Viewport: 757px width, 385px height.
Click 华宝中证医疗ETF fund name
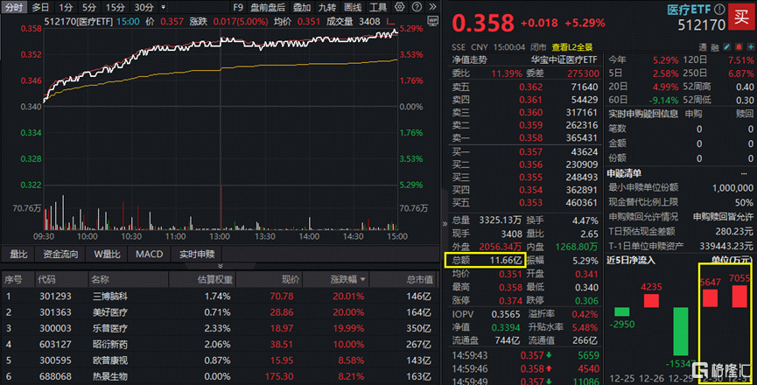coord(564,59)
